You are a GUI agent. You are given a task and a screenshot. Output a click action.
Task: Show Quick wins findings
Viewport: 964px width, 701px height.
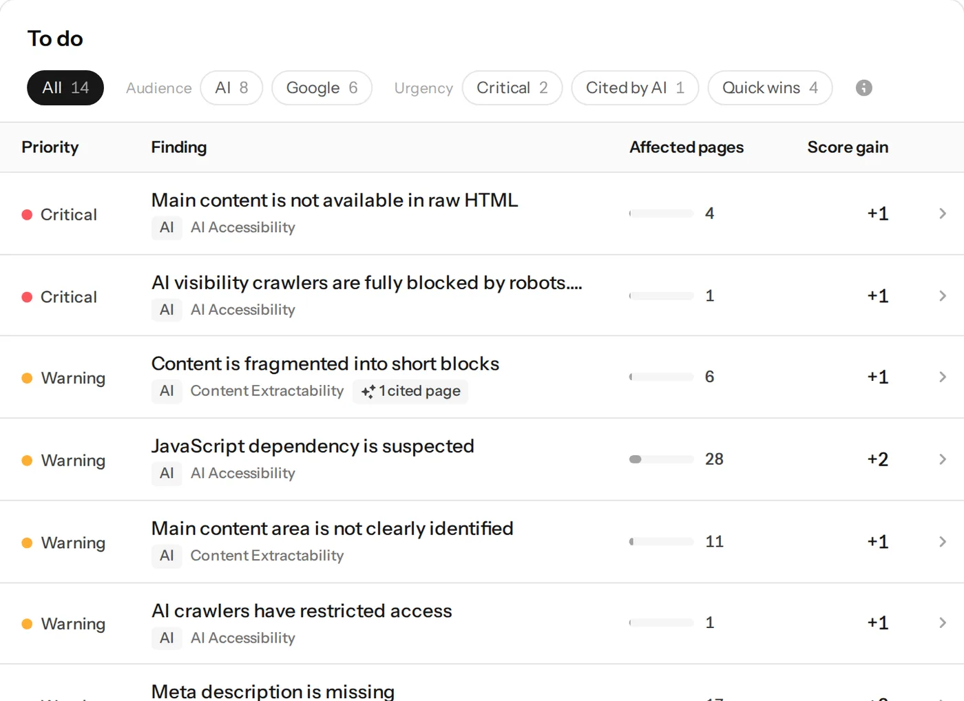tap(770, 88)
